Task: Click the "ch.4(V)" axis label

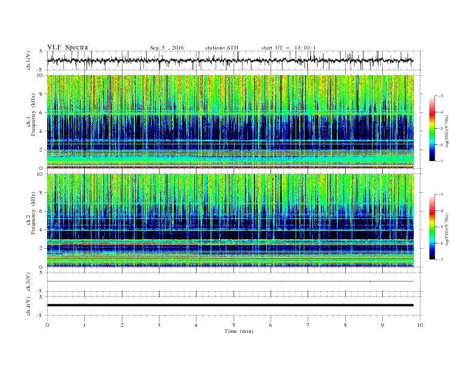Action: click(x=29, y=306)
